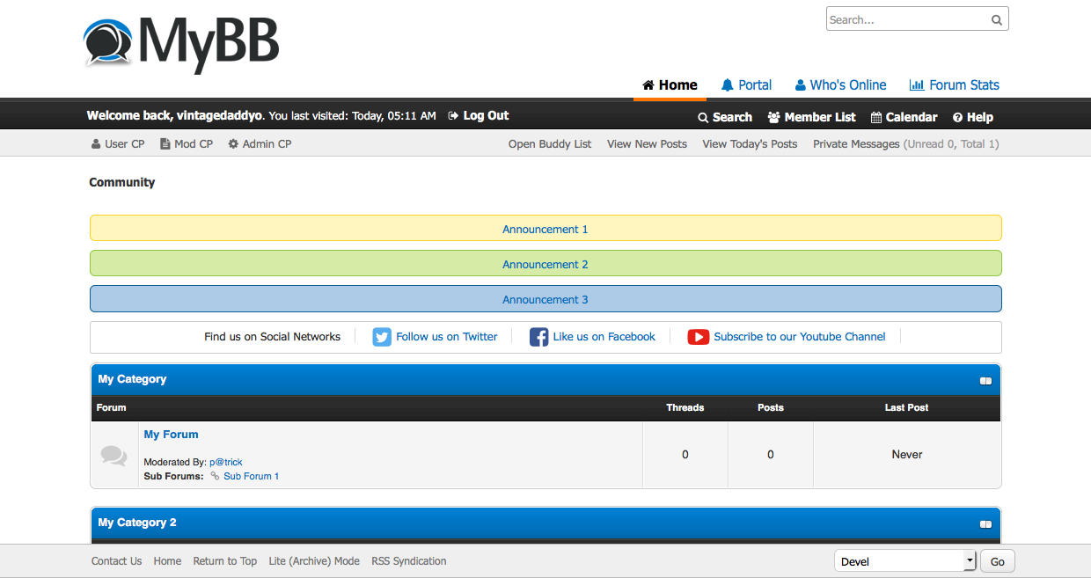Click the Sub Forum 1 link-chain icon
This screenshot has width=1091, height=578.
[x=215, y=476]
